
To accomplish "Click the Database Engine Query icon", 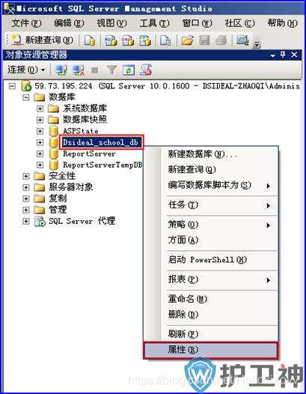I will tap(90, 40).
